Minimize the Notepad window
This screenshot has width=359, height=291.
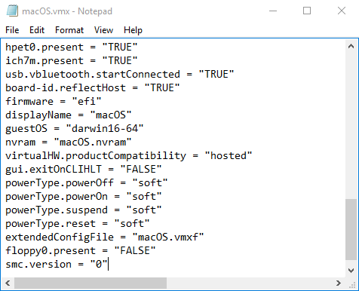click(x=273, y=11)
